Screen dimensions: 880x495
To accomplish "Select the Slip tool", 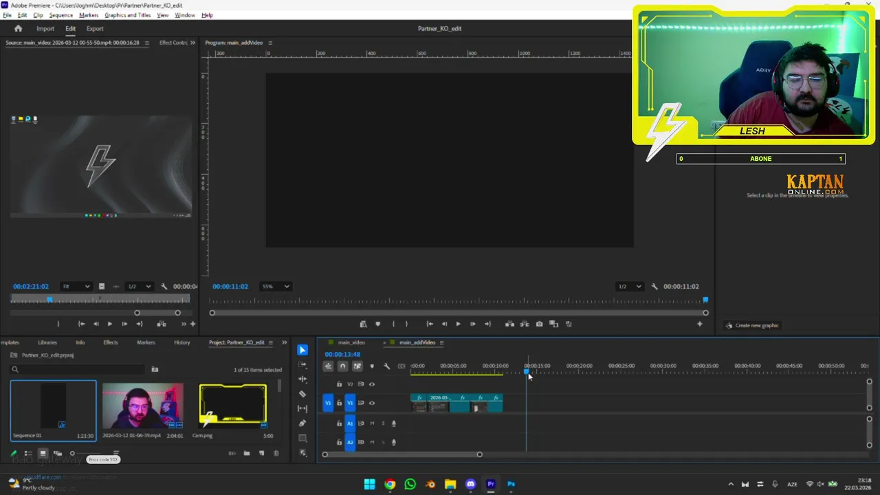I will click(x=302, y=408).
